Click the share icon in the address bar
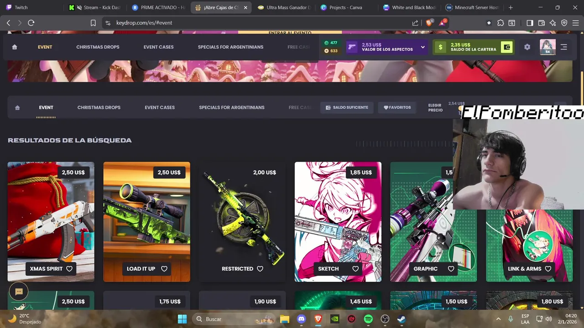Viewport: 584px width, 328px height. pos(415,23)
